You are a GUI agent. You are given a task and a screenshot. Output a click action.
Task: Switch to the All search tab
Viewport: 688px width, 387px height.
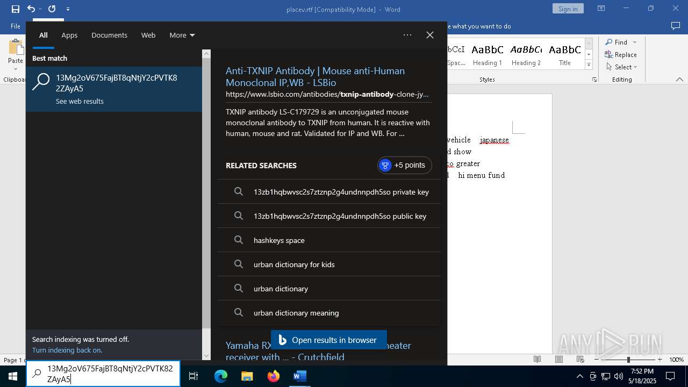click(x=43, y=35)
